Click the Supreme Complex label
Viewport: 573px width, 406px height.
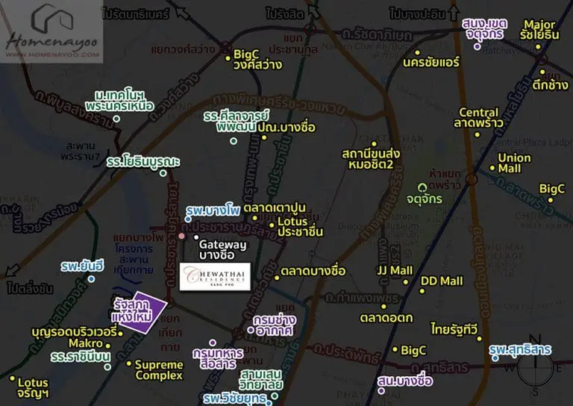[x=159, y=370]
